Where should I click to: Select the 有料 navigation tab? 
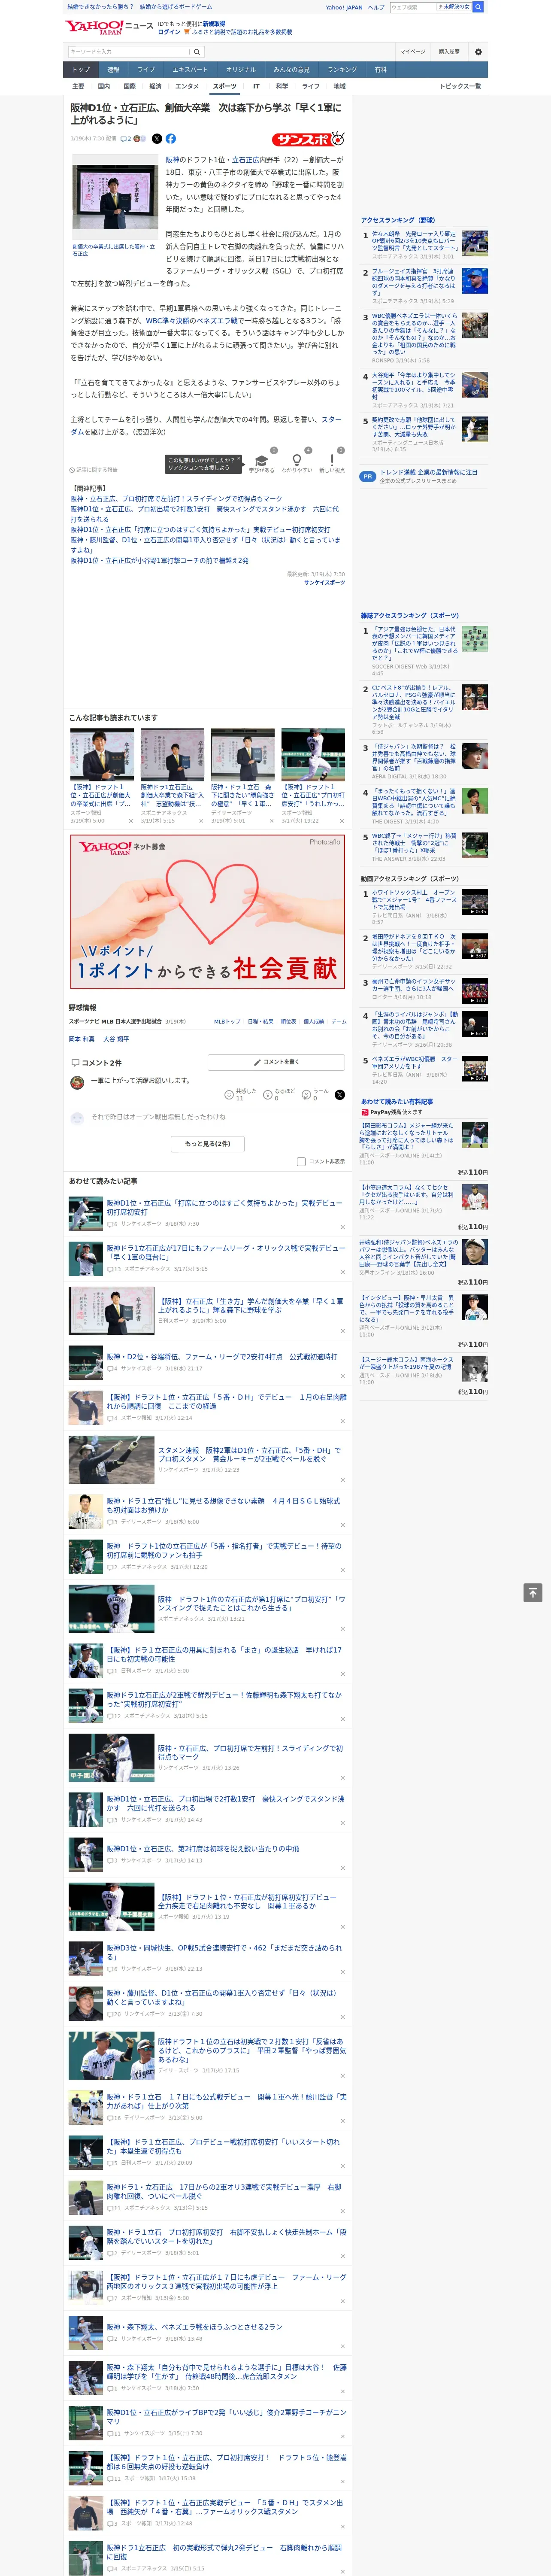coord(381,70)
